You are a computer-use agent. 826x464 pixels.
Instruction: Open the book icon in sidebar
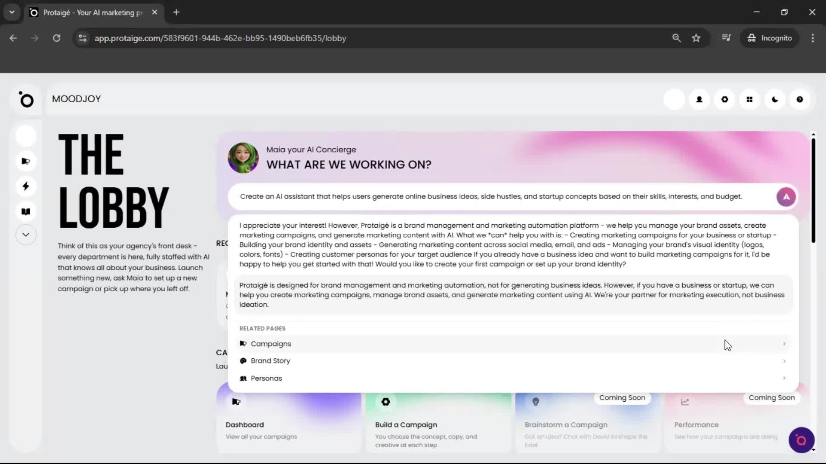tap(26, 211)
